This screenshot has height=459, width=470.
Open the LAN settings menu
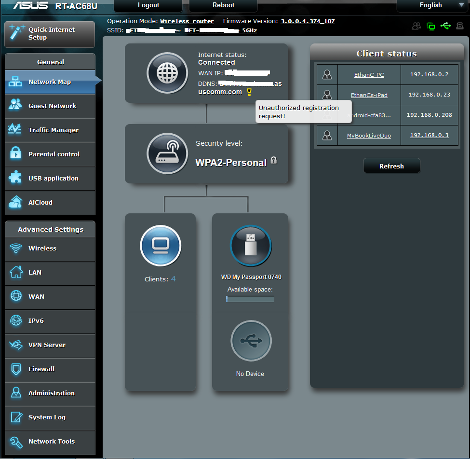click(50, 273)
